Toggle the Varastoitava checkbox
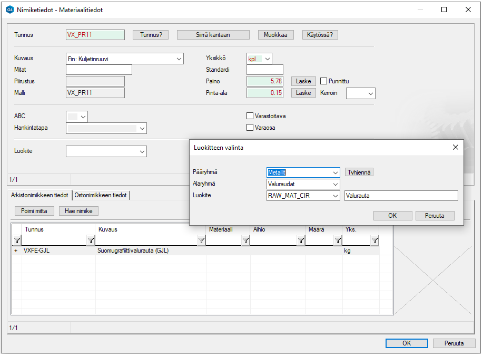483x356 pixels. 250,116
